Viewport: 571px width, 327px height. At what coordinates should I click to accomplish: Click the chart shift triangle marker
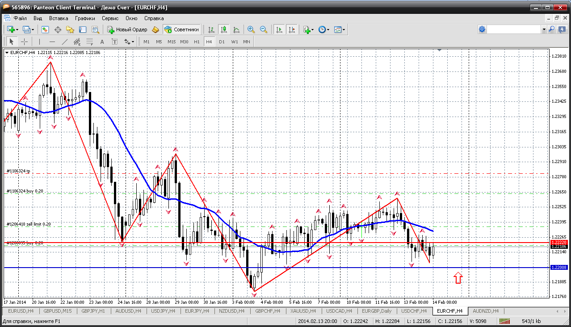click(440, 50)
